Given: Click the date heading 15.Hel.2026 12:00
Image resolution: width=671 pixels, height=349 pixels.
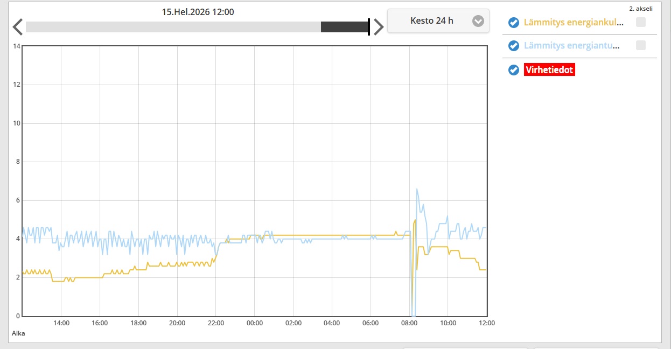Looking at the screenshot, I should [x=198, y=12].
